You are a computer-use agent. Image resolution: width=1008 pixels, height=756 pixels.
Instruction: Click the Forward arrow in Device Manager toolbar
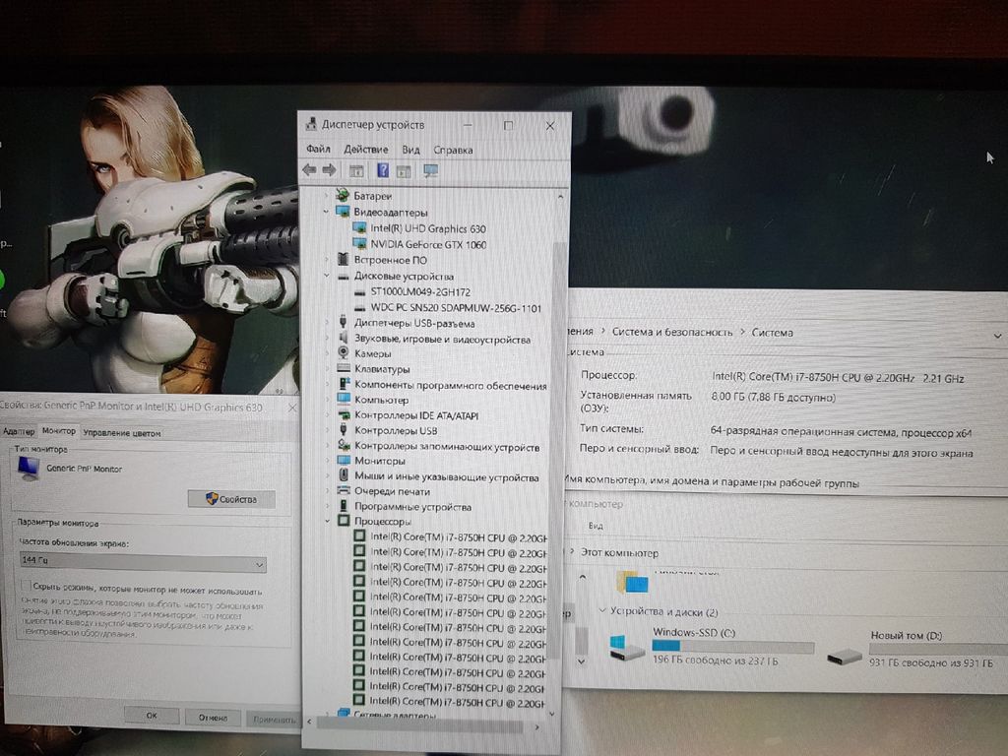329,170
